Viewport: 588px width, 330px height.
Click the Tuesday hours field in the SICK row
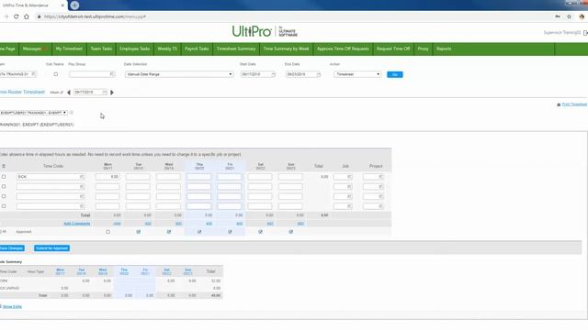click(138, 177)
